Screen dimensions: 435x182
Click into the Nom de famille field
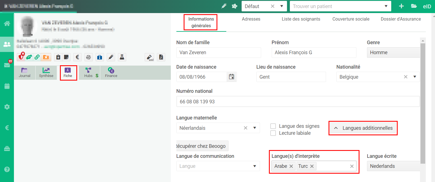(x=219, y=53)
